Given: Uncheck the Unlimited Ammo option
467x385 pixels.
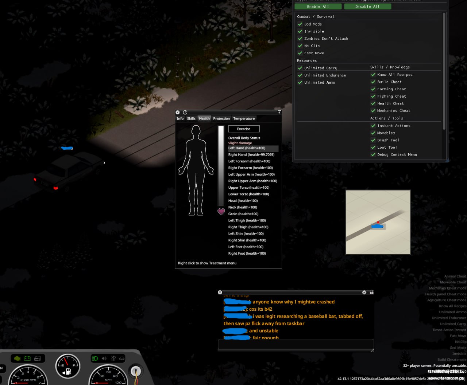Looking at the screenshot, I should click(x=300, y=82).
